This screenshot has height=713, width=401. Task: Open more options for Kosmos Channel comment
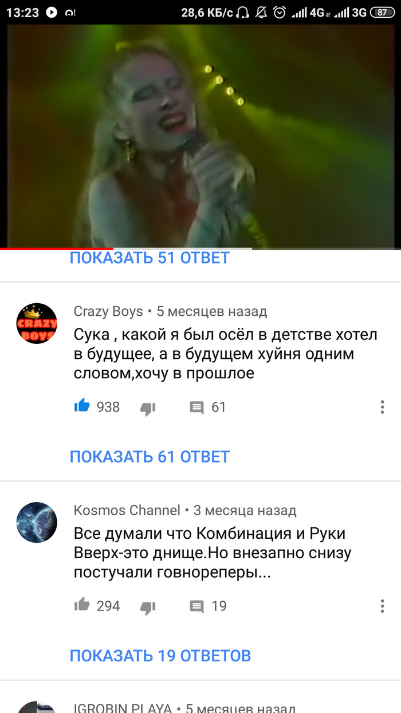tap(382, 606)
